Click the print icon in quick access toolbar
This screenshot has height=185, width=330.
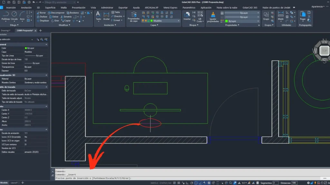pyautogui.click(x=29, y=2)
